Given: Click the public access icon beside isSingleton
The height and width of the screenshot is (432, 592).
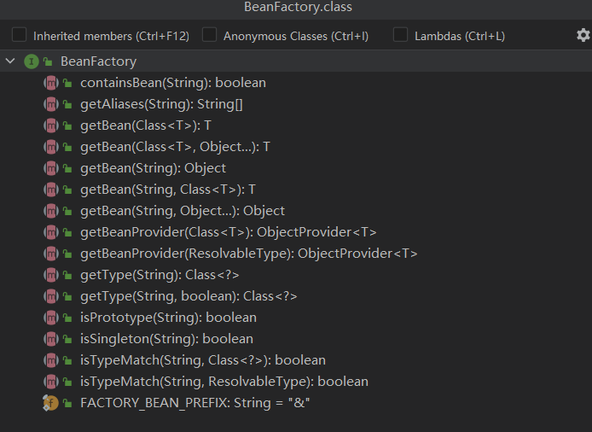Looking at the screenshot, I should [x=67, y=339].
